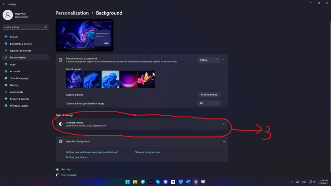Open Contrast themes settings

pos(142,124)
